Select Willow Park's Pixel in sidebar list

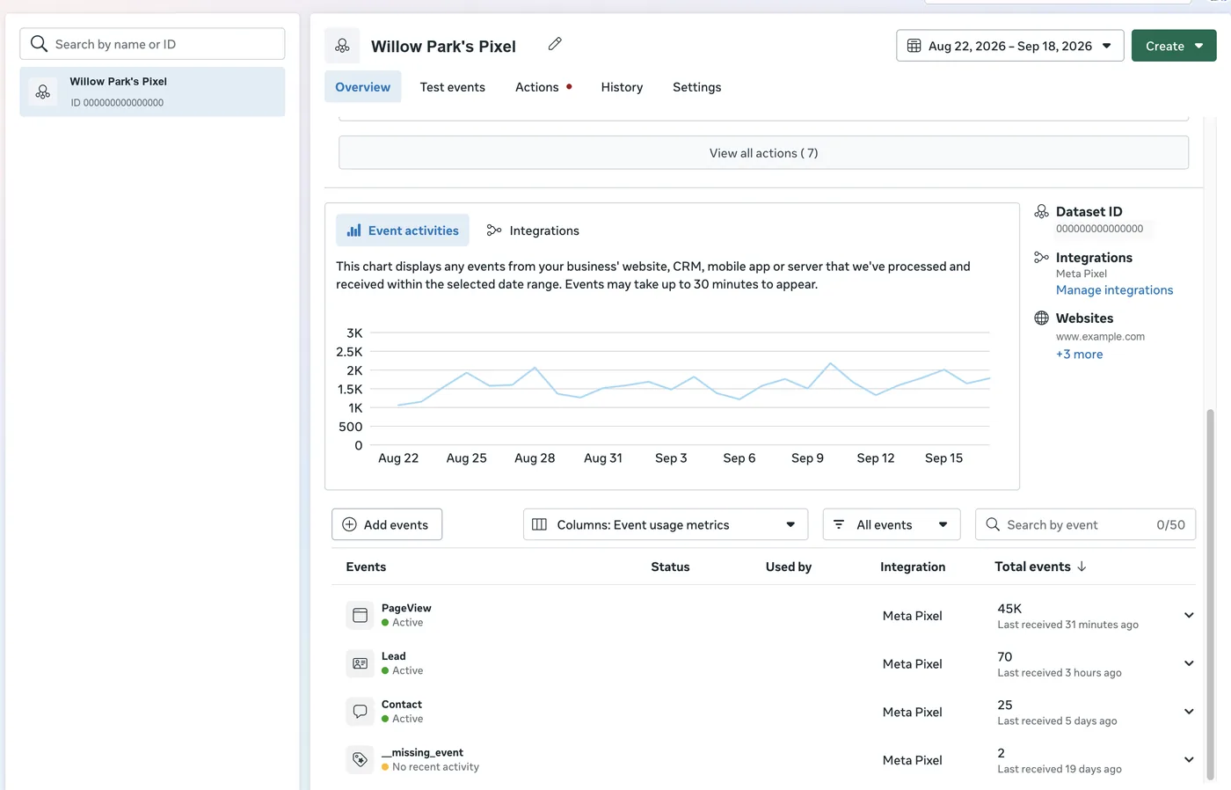point(152,91)
